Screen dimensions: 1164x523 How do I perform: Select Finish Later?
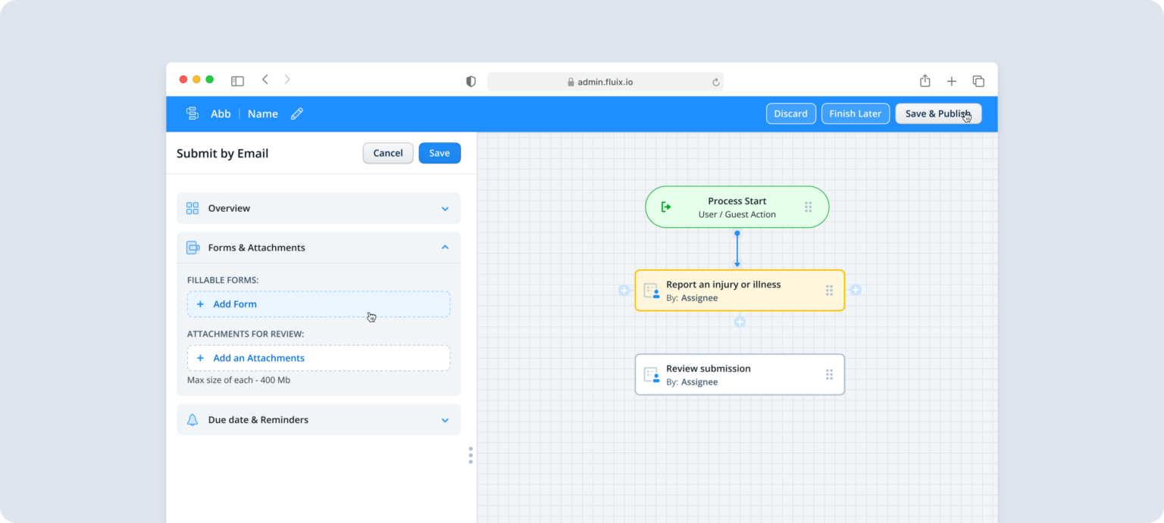855,113
